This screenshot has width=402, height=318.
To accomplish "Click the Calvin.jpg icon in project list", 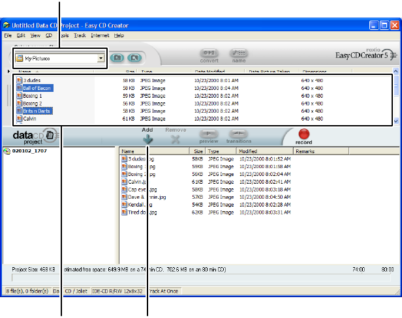I will (x=125, y=182).
